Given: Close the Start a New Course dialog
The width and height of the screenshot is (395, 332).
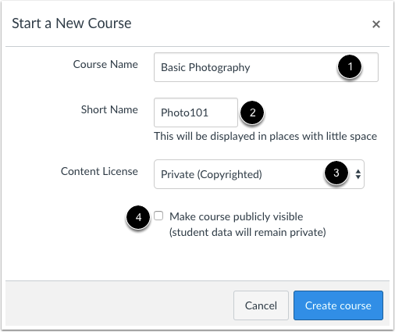Looking at the screenshot, I should click(376, 24).
